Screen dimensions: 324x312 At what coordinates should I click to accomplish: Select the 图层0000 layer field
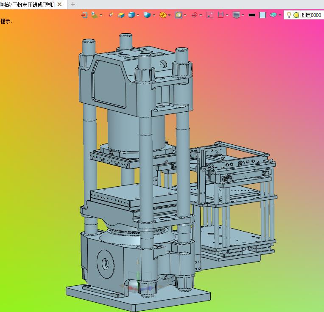(x=304, y=15)
